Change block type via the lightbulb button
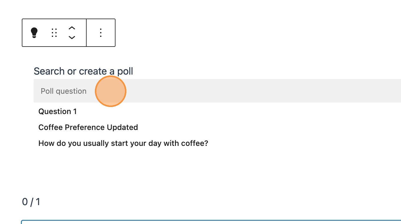 (x=34, y=33)
